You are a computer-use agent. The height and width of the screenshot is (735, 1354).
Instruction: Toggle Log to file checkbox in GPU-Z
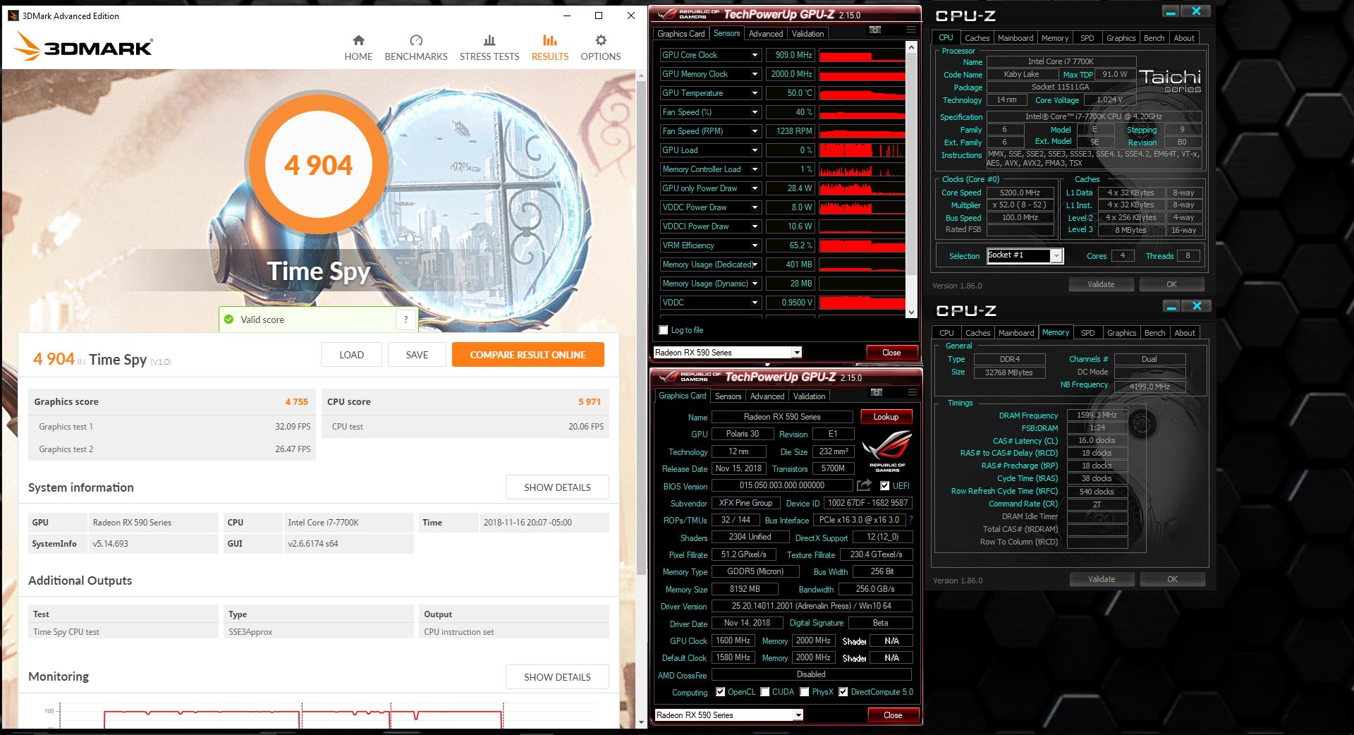point(663,330)
